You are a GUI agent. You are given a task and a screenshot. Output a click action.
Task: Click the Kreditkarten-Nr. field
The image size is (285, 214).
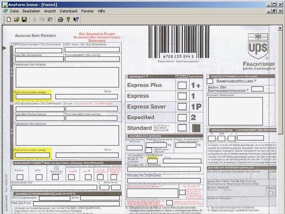(x=54, y=187)
